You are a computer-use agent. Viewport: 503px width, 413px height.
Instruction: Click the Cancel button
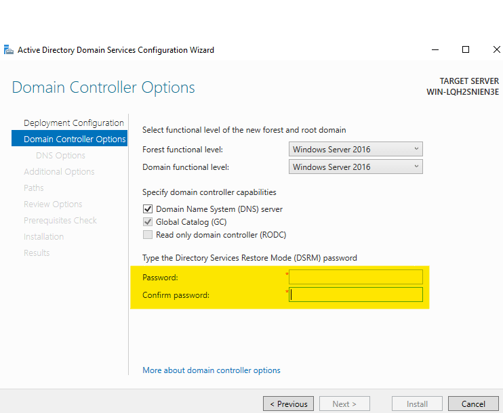click(x=473, y=404)
